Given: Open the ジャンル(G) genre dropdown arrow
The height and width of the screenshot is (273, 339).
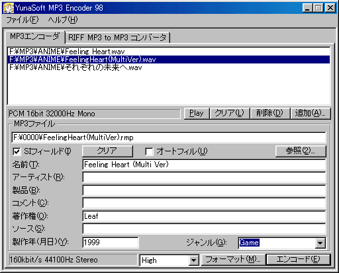Looking at the screenshot, I should tap(320, 243).
